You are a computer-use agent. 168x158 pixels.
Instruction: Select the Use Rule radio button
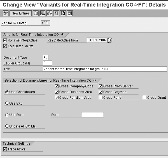tap(7, 115)
